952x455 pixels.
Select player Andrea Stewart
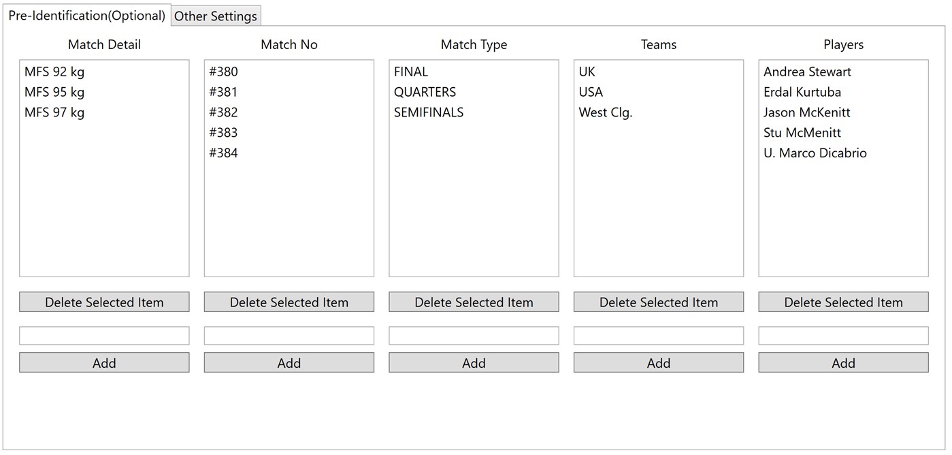click(807, 71)
